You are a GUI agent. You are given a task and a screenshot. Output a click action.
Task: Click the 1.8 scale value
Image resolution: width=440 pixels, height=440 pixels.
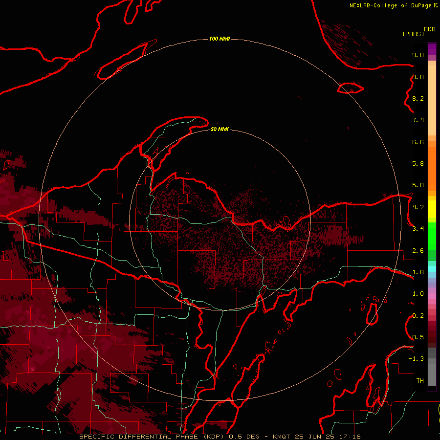tap(418, 272)
